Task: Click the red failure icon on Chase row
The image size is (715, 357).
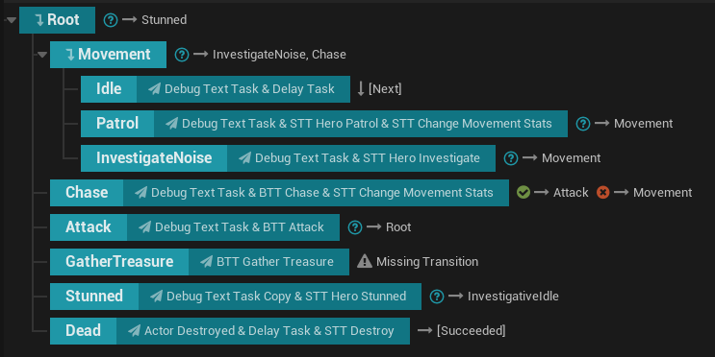Action: coord(602,192)
